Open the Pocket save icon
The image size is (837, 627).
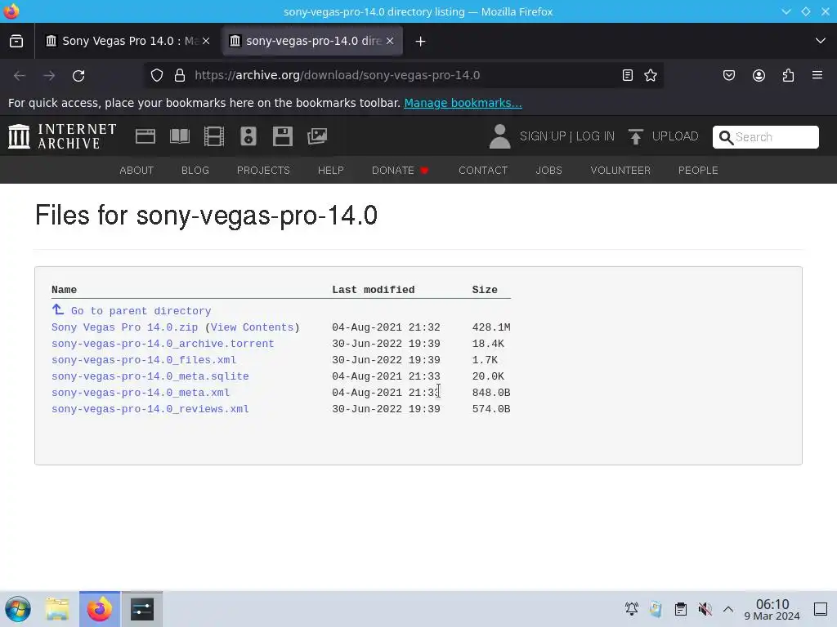[728, 75]
